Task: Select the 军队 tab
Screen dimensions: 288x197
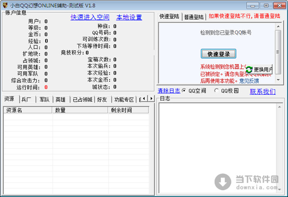Action: coord(44,99)
